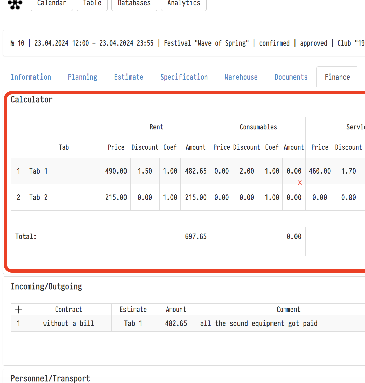365x383 pixels.
Task: Select the Finance tab
Action: pyautogui.click(x=337, y=77)
